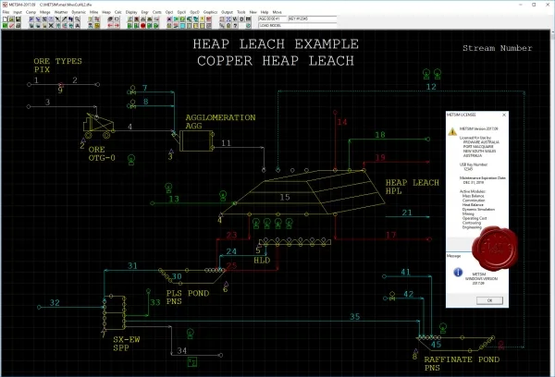Click the save disk toolbar icon
This screenshot has height=377, width=555.
[18, 19]
